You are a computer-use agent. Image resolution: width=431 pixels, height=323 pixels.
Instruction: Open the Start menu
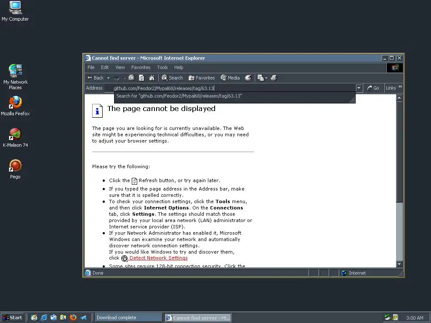12,318
